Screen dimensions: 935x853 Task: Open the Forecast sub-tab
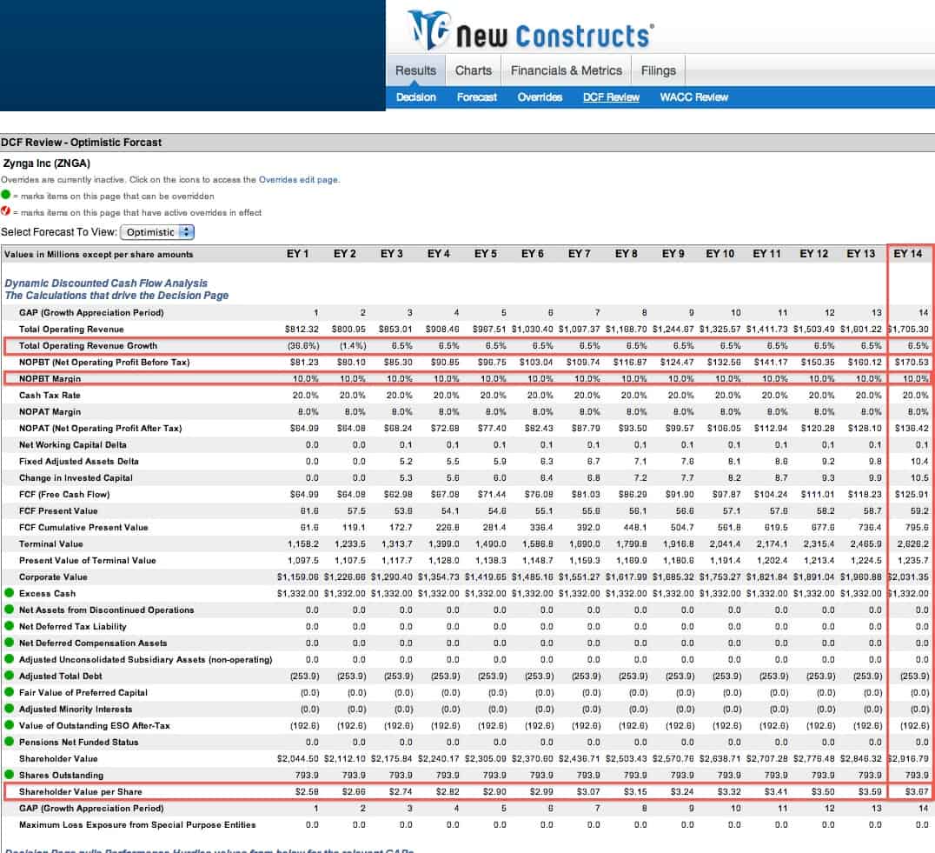click(x=477, y=97)
